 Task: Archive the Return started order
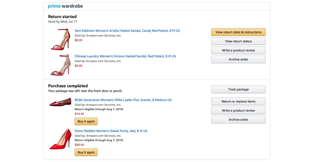pyautogui.click(x=238, y=59)
